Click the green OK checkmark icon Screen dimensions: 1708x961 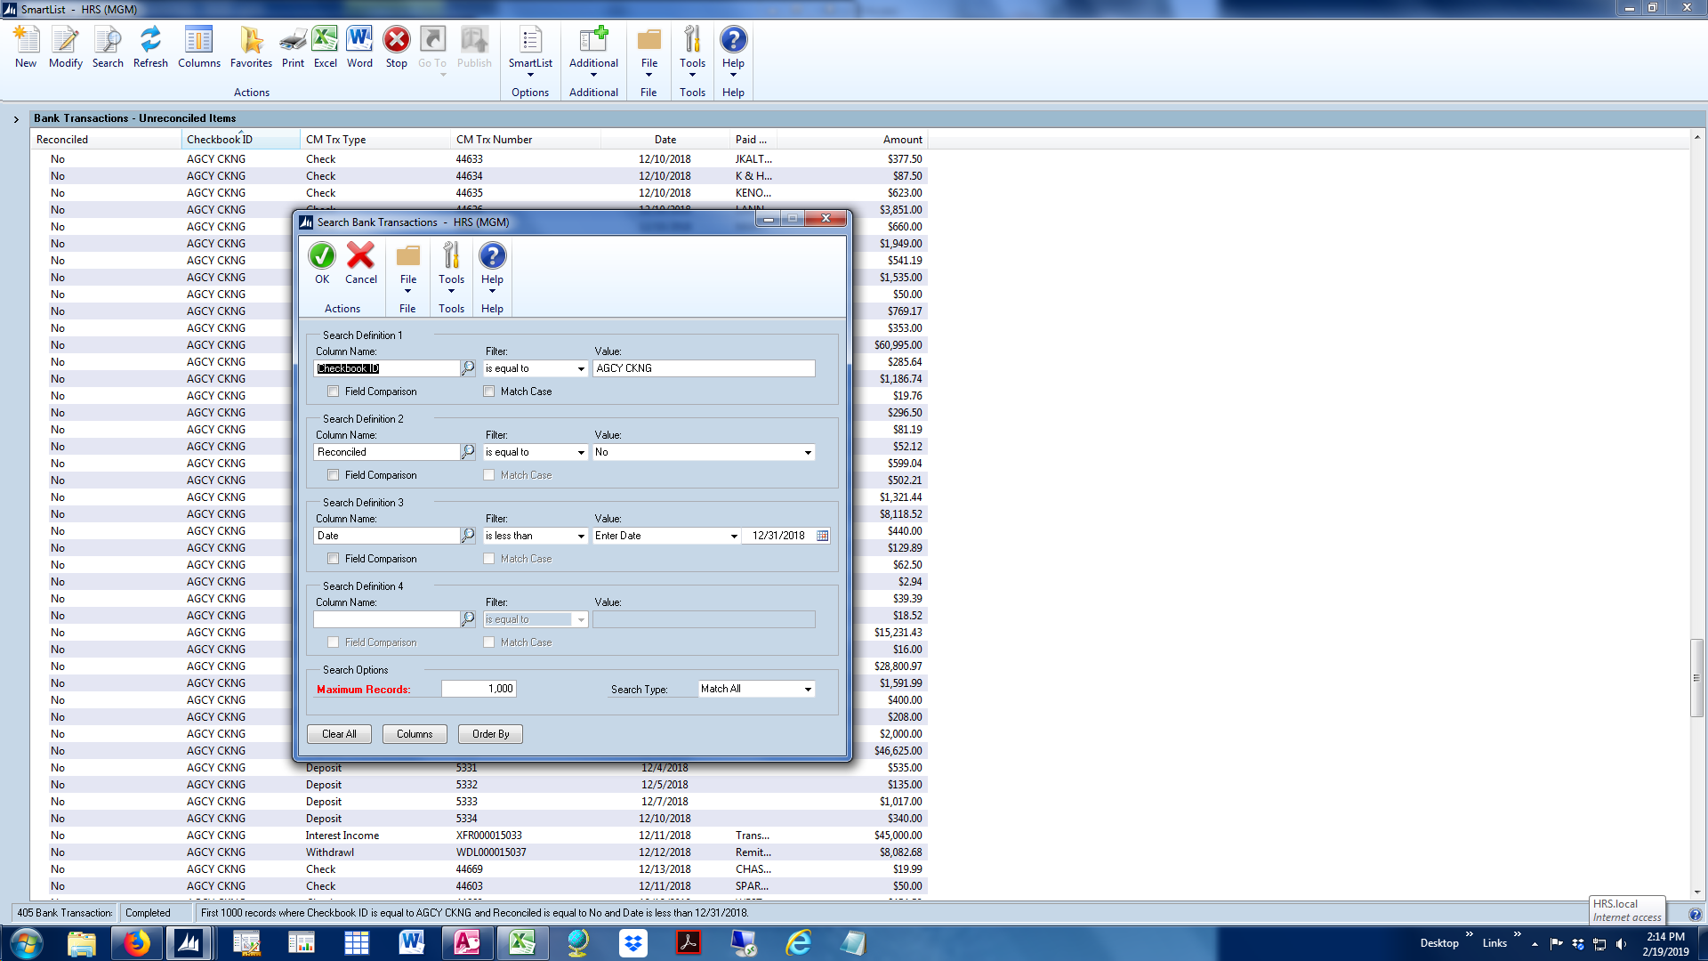click(321, 257)
